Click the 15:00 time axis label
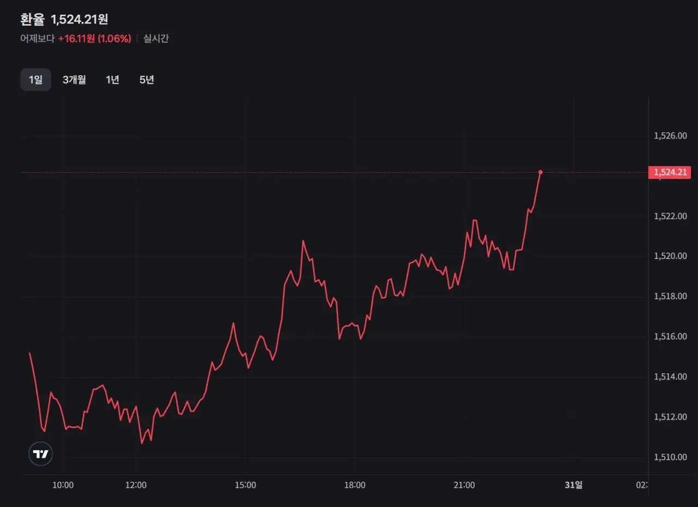This screenshot has width=698, height=507. (x=245, y=485)
